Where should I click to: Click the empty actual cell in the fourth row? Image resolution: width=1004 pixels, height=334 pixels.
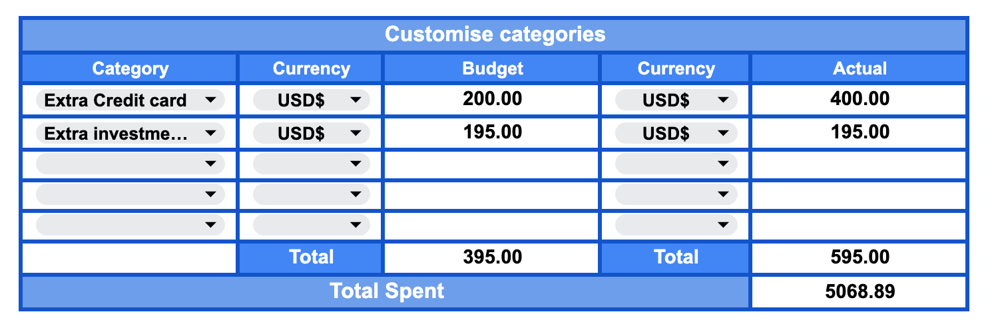(x=860, y=194)
